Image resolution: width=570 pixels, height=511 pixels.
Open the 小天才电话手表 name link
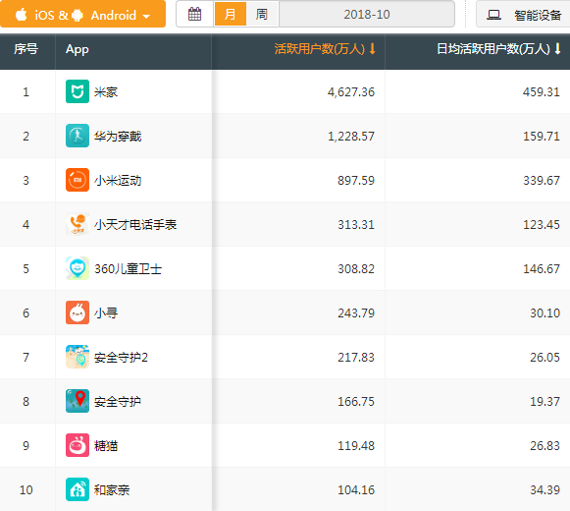[x=135, y=225]
